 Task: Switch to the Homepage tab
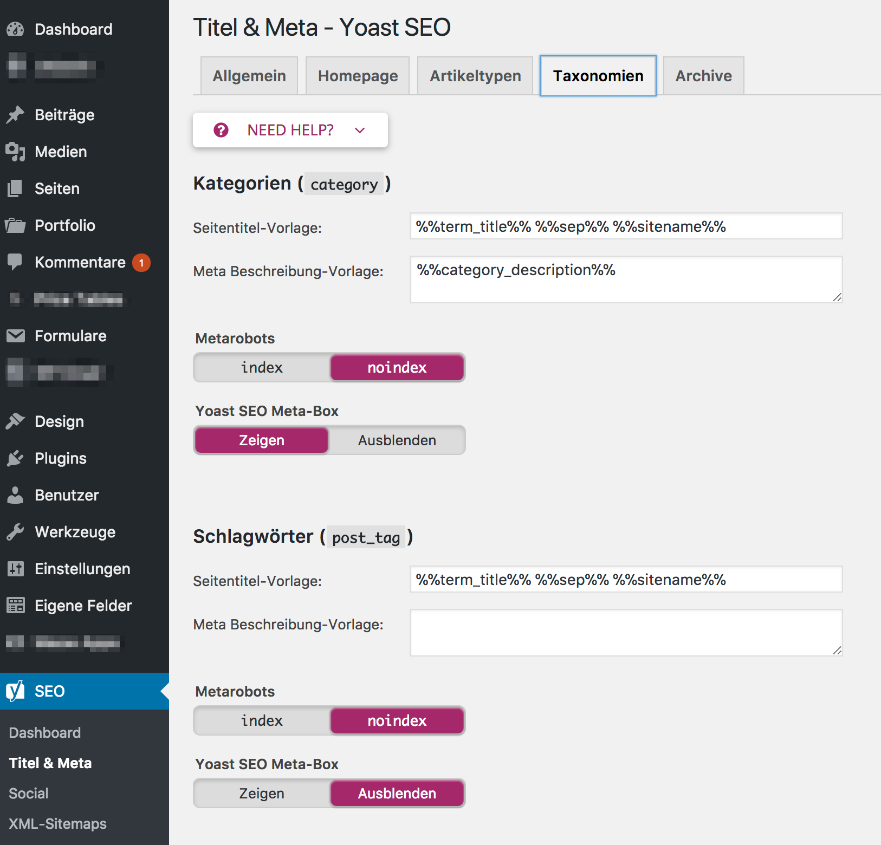358,76
